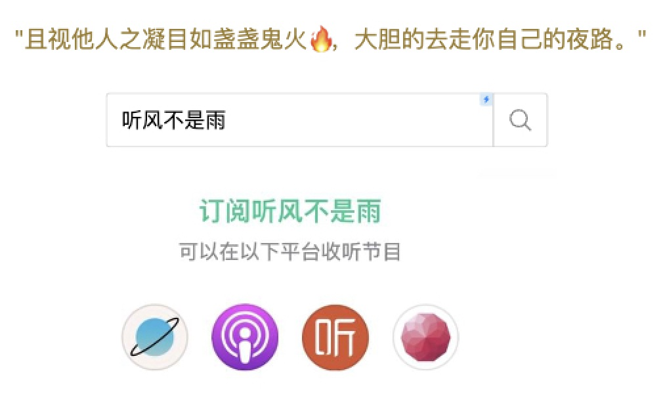The width and height of the screenshot is (663, 415).
Task: Click the quote text 且视他人之凝目如盏盏鬼火
Action: pyautogui.click(x=165, y=39)
